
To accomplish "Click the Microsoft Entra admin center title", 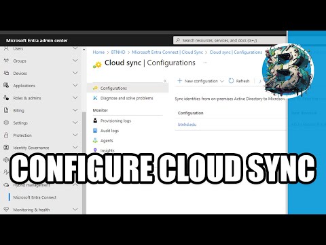I will [x=37, y=41].
